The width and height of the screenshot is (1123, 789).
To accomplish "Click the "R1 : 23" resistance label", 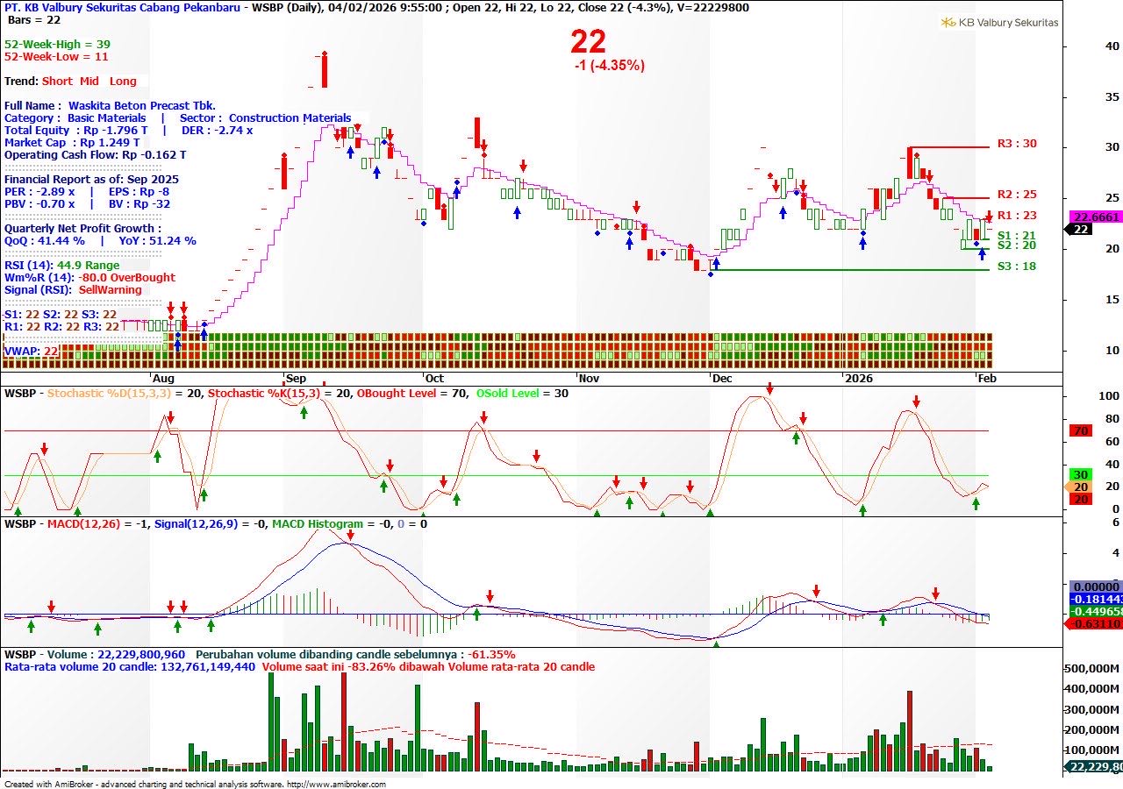I will click(x=1017, y=215).
